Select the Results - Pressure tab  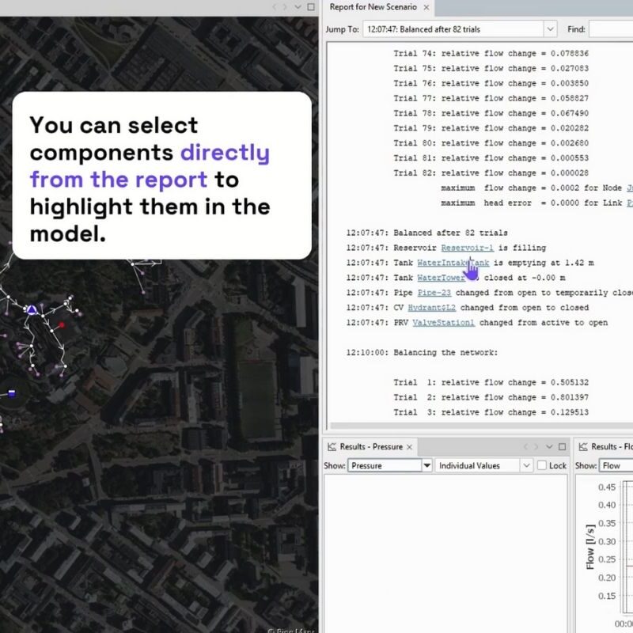tap(370, 446)
